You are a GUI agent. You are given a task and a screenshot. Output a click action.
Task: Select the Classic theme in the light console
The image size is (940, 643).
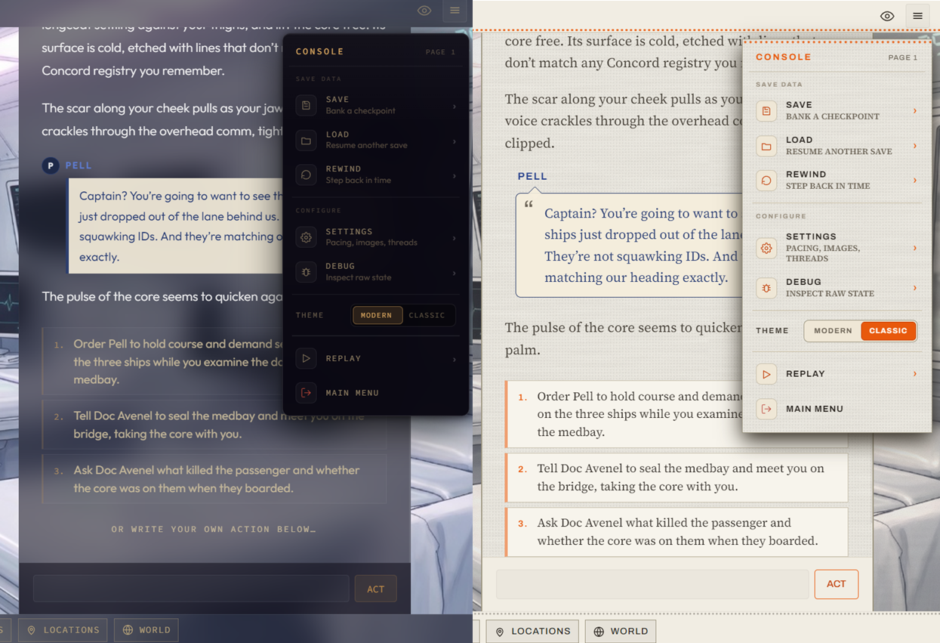888,330
